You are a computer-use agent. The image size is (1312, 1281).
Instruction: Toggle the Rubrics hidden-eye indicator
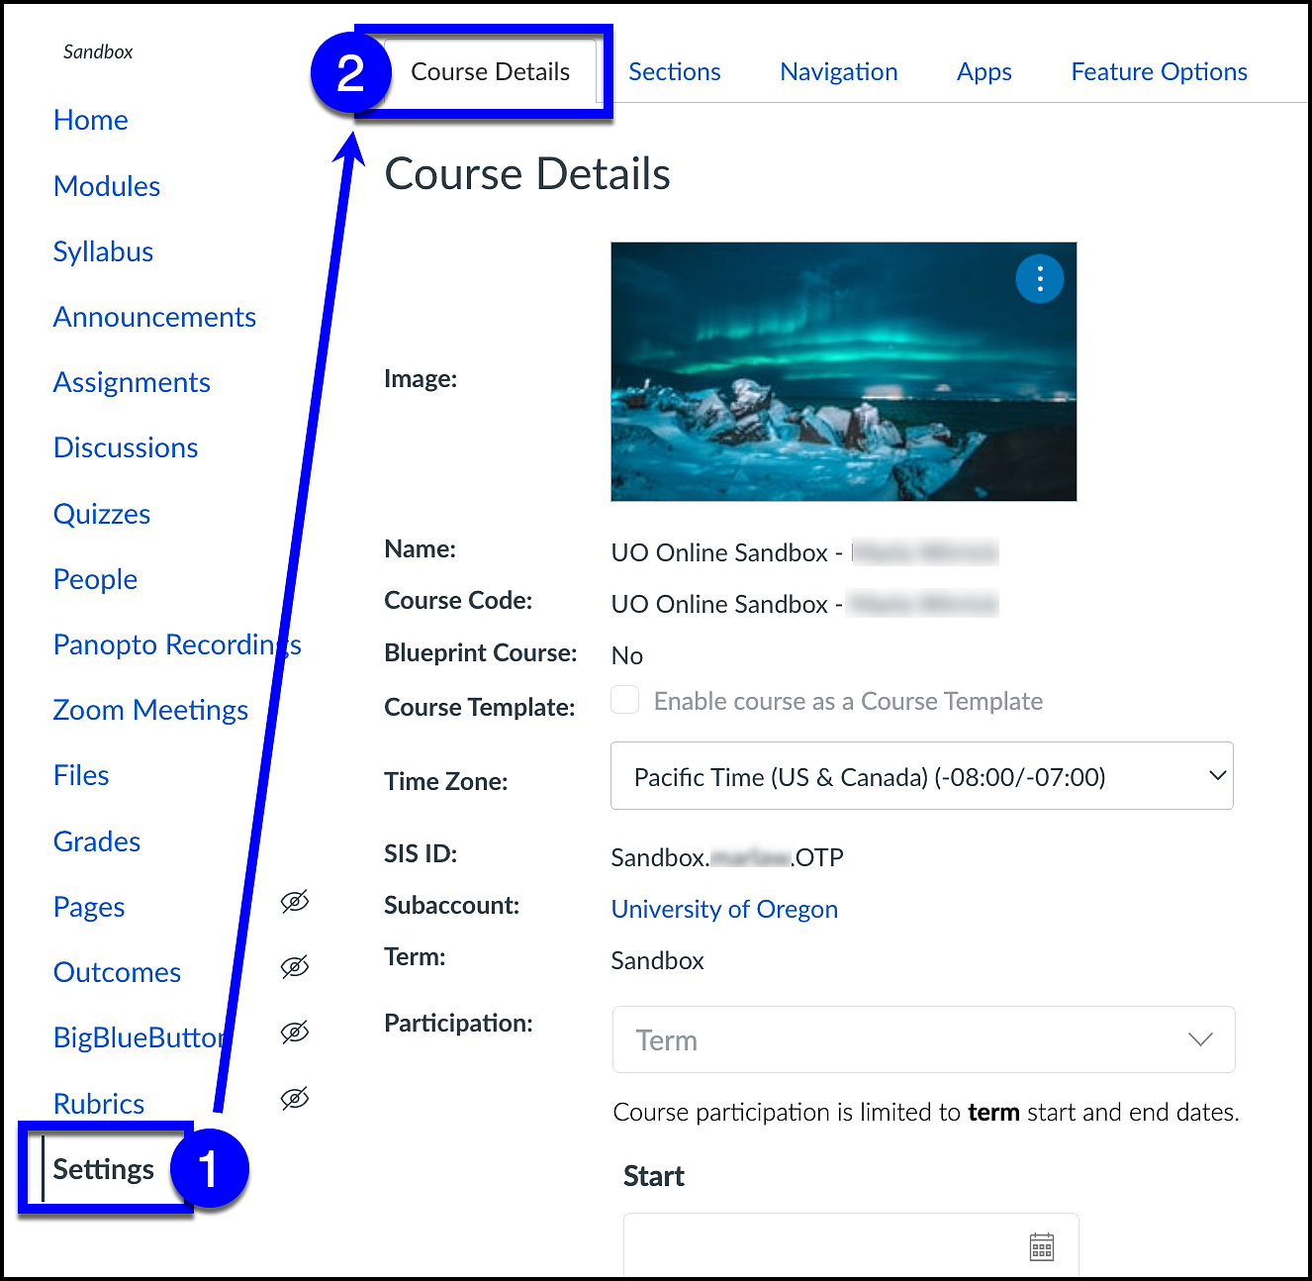point(294,1097)
